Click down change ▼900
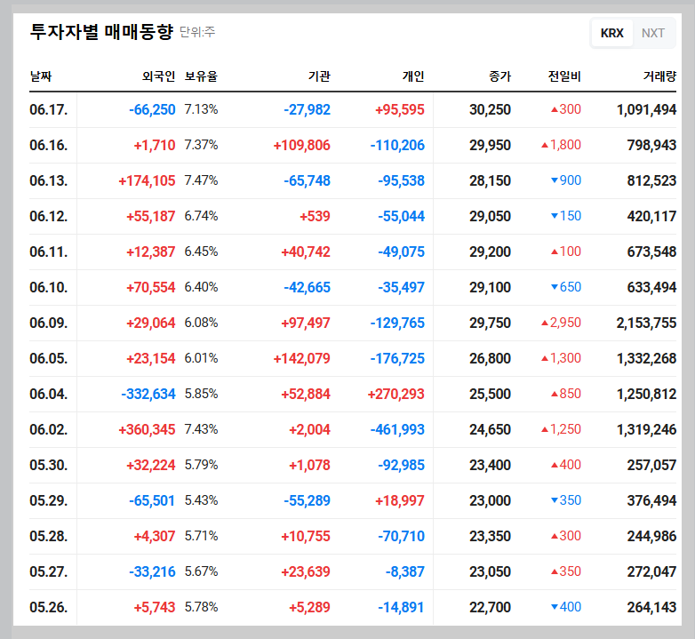 point(566,180)
